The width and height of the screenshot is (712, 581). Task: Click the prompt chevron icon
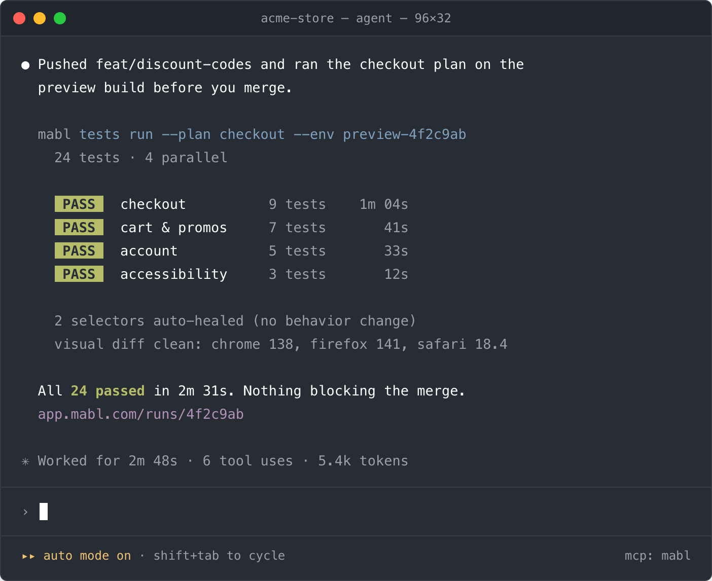(x=25, y=512)
